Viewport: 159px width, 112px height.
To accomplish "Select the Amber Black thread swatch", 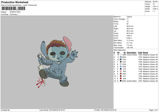I will pos(121,81).
